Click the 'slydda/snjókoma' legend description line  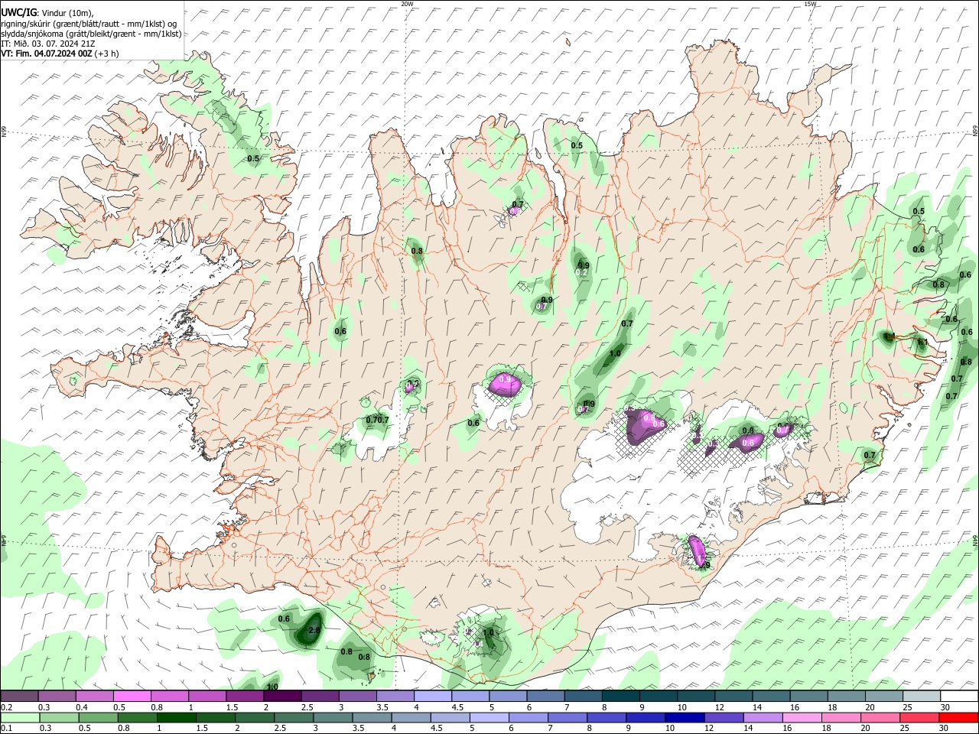[91, 33]
